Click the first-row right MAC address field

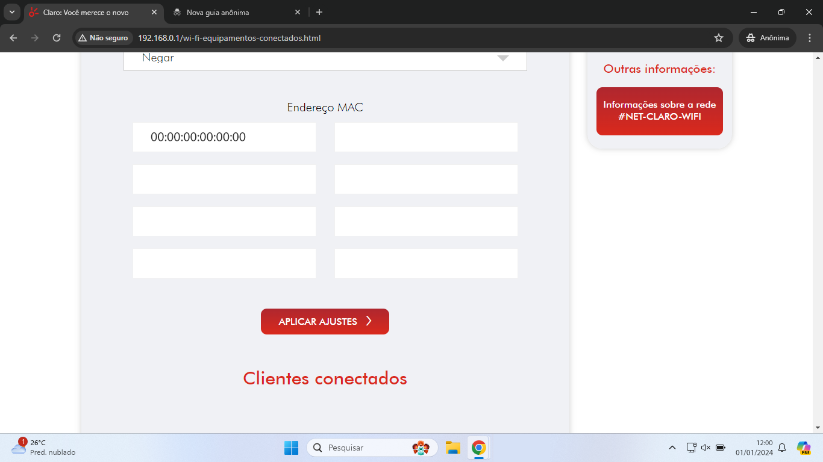click(426, 137)
